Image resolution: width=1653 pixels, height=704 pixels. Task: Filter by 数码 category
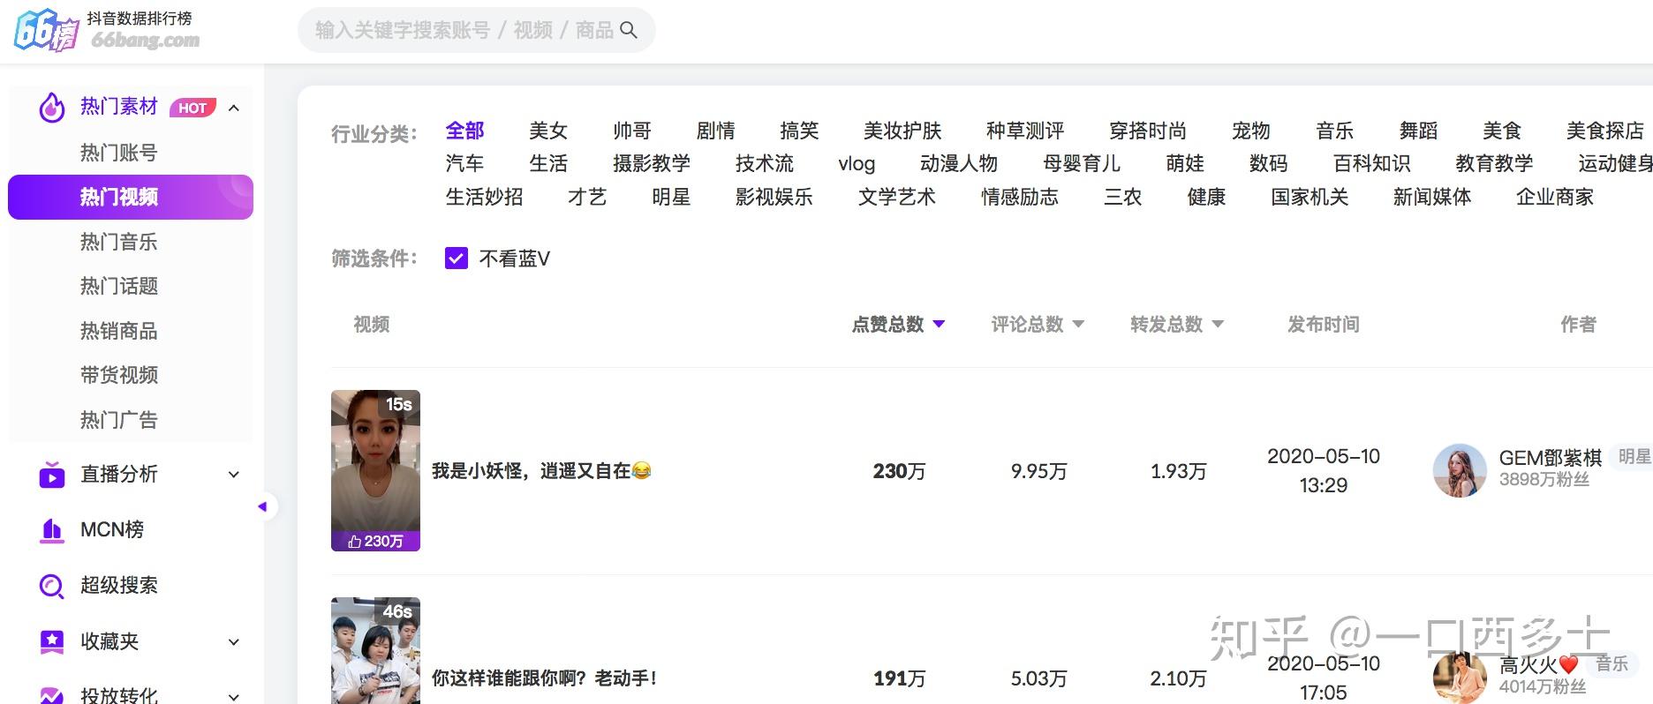[x=1269, y=163]
